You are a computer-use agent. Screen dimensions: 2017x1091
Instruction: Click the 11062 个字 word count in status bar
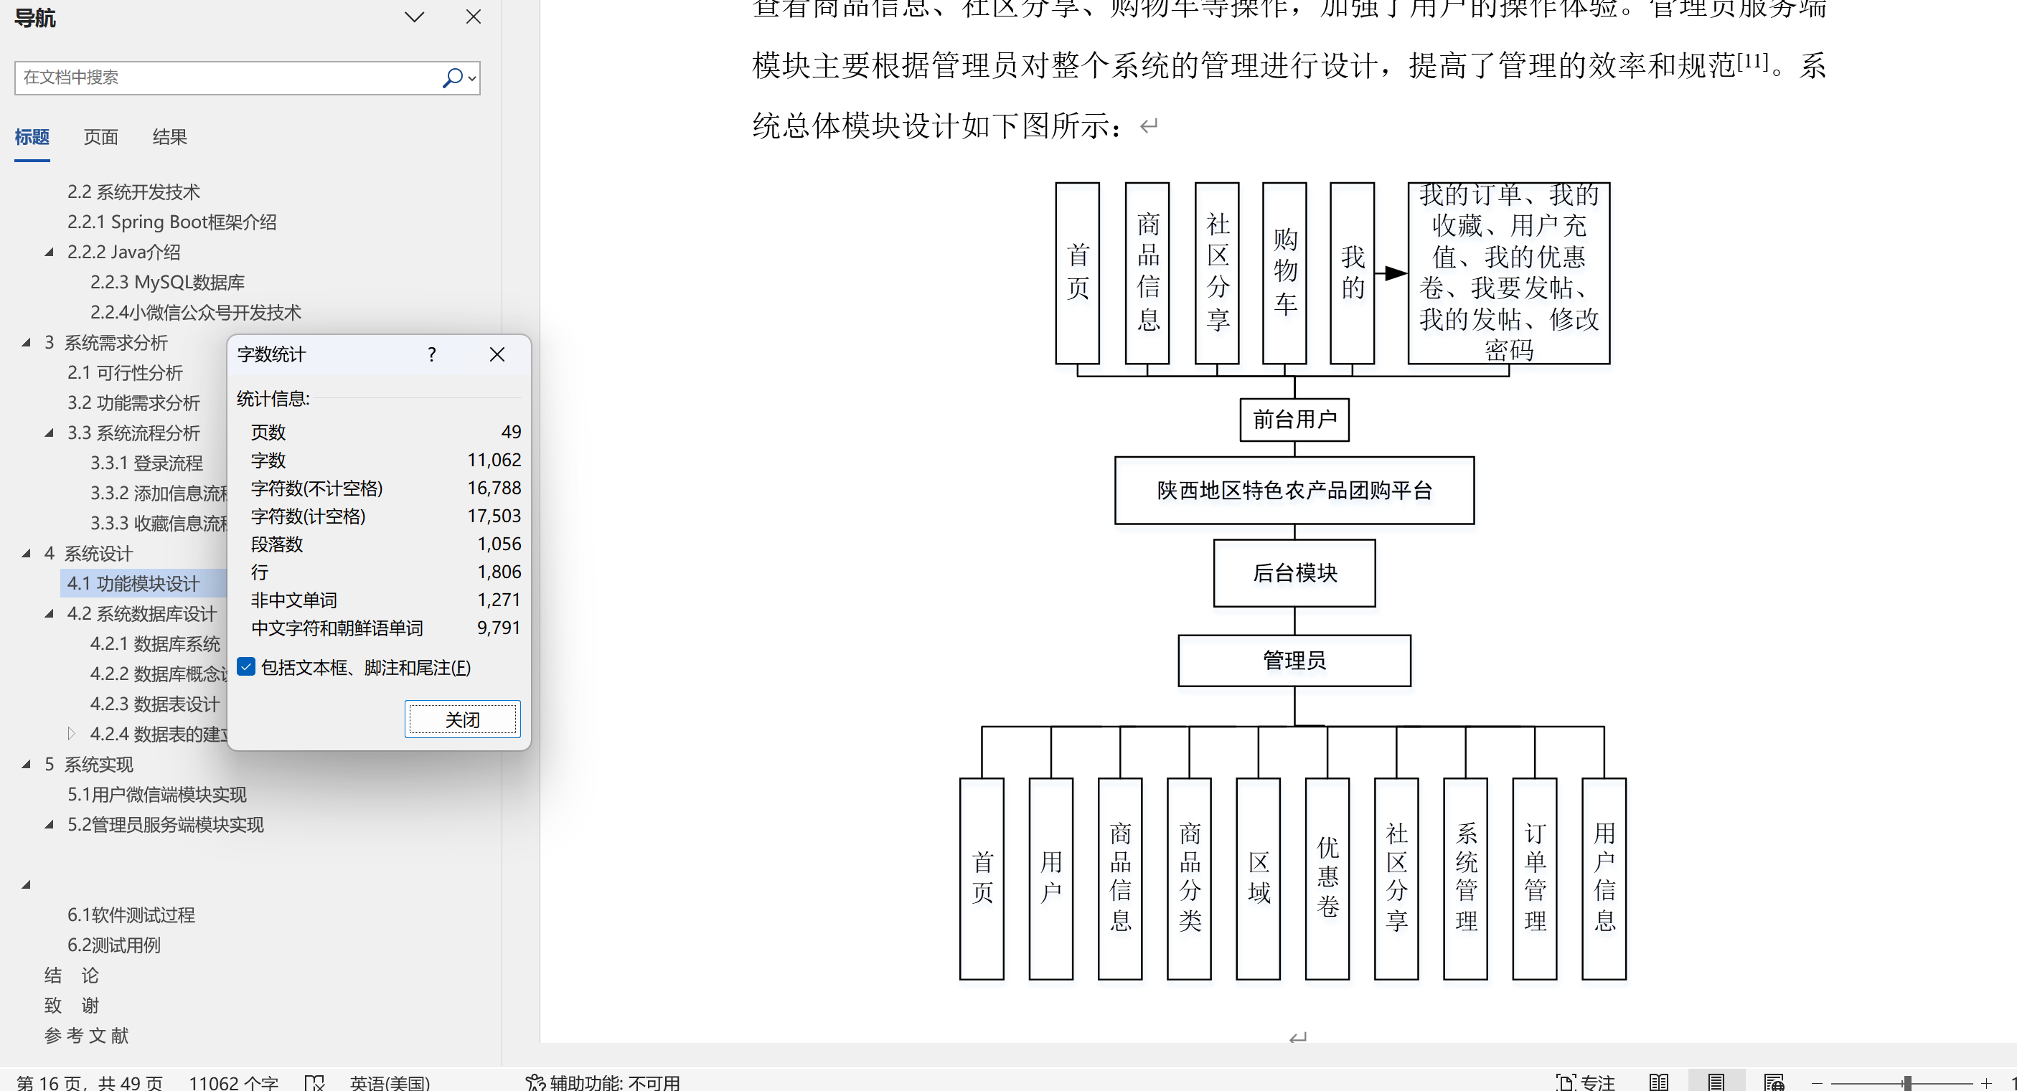(x=233, y=1082)
